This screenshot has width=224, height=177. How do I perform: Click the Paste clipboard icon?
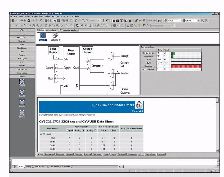pyautogui.click(x=41, y=20)
